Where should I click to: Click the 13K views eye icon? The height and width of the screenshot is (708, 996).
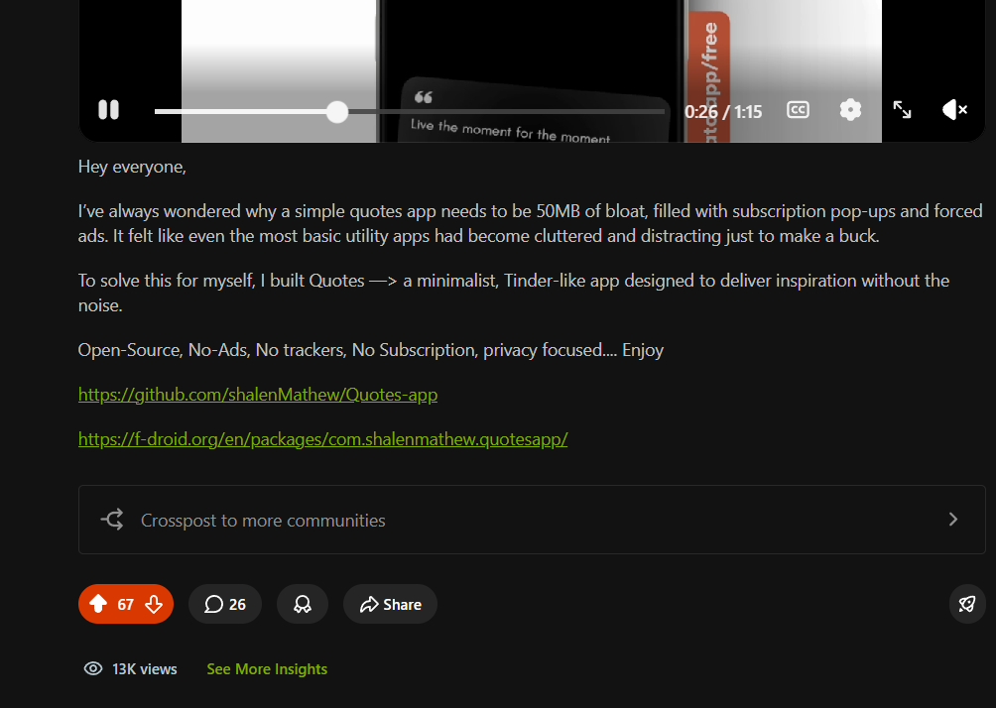[x=93, y=668]
